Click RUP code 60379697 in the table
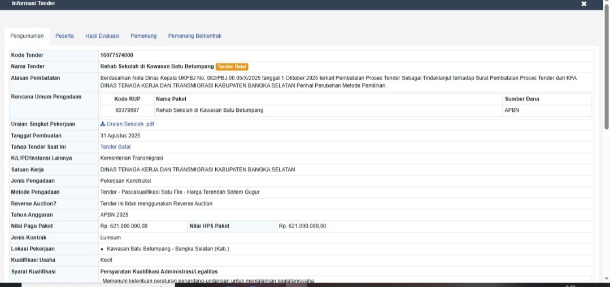This screenshot has height=287, width=610. click(x=127, y=110)
